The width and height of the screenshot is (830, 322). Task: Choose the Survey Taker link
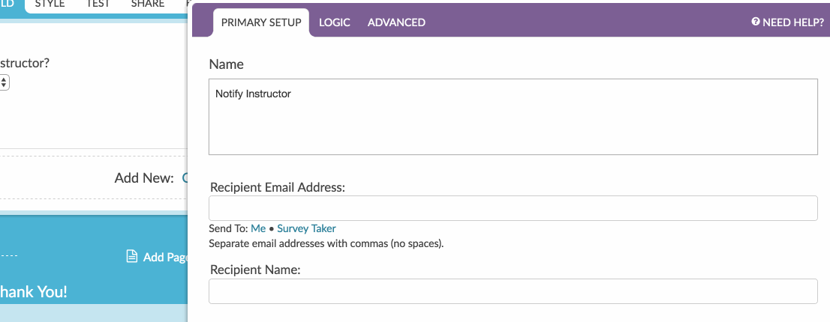click(306, 228)
